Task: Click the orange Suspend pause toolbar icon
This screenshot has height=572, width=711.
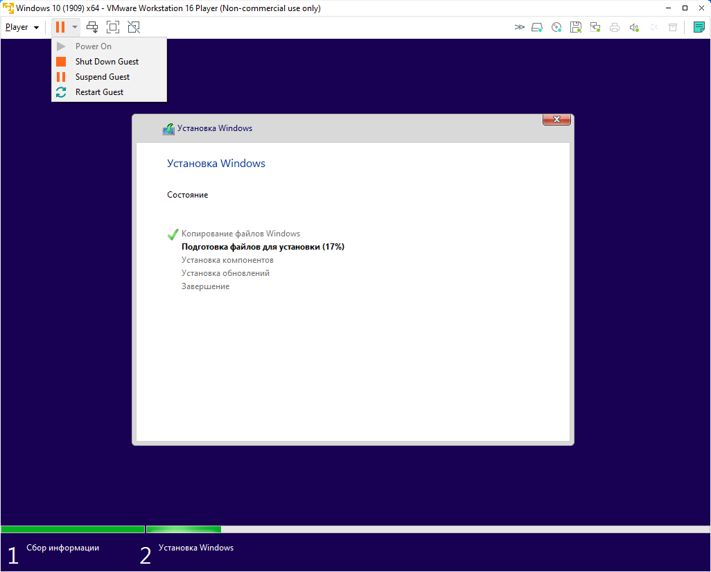Action: (60, 27)
